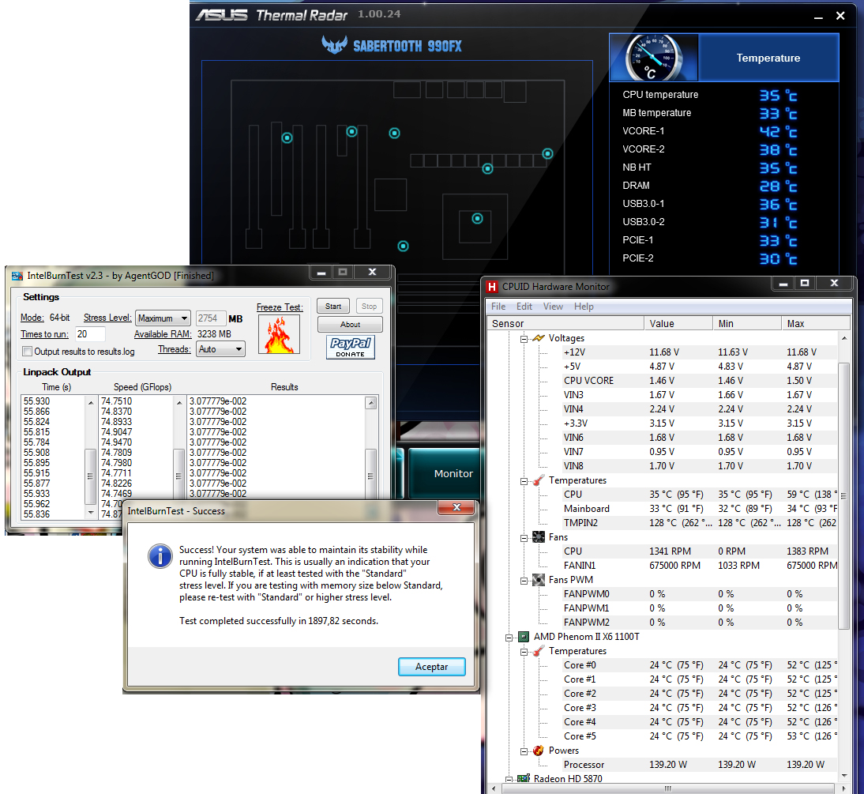The image size is (864, 794).
Task: Click the thermometer icon under AMD Phenom
Action: pyautogui.click(x=539, y=651)
